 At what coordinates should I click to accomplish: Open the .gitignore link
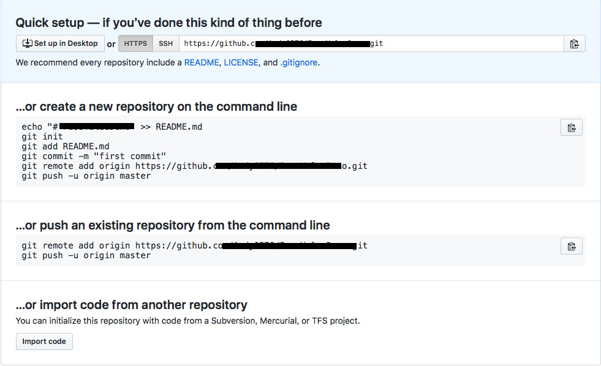click(299, 62)
